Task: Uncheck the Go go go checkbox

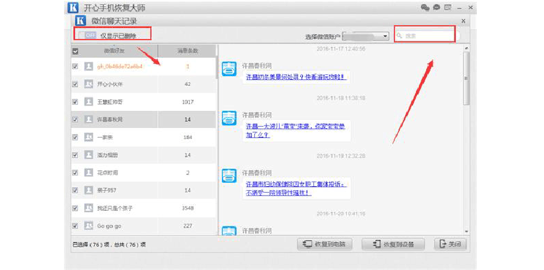Action: pyautogui.click(x=75, y=226)
